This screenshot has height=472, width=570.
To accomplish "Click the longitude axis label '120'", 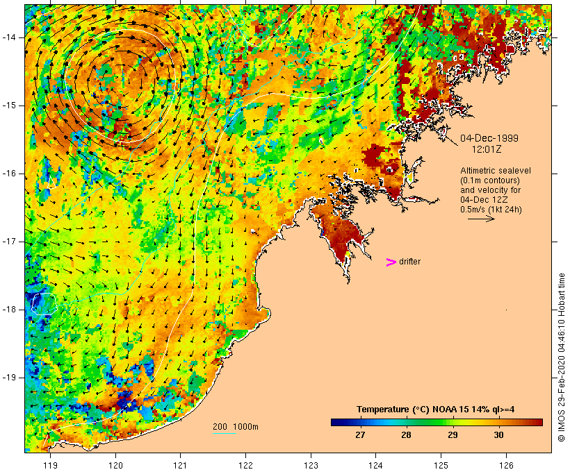I will coord(115,465).
